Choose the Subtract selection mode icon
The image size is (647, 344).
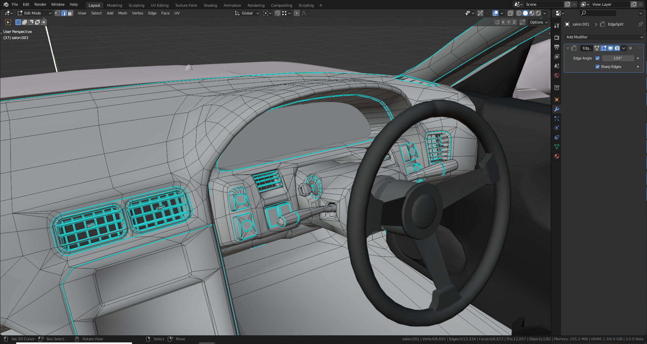click(31, 22)
